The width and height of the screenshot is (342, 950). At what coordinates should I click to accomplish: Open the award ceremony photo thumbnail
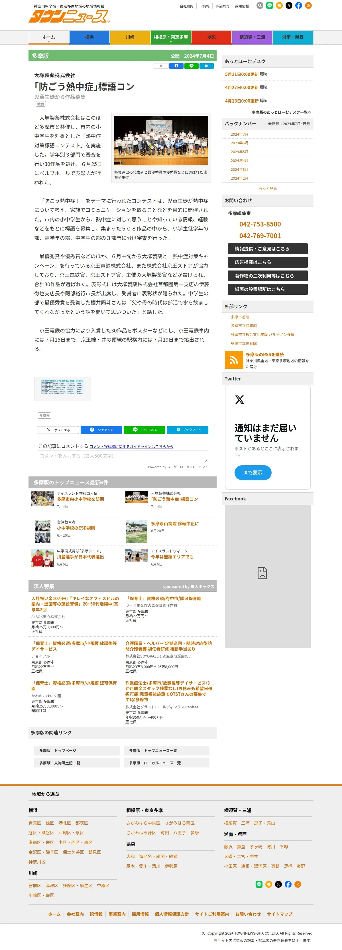[x=161, y=141]
